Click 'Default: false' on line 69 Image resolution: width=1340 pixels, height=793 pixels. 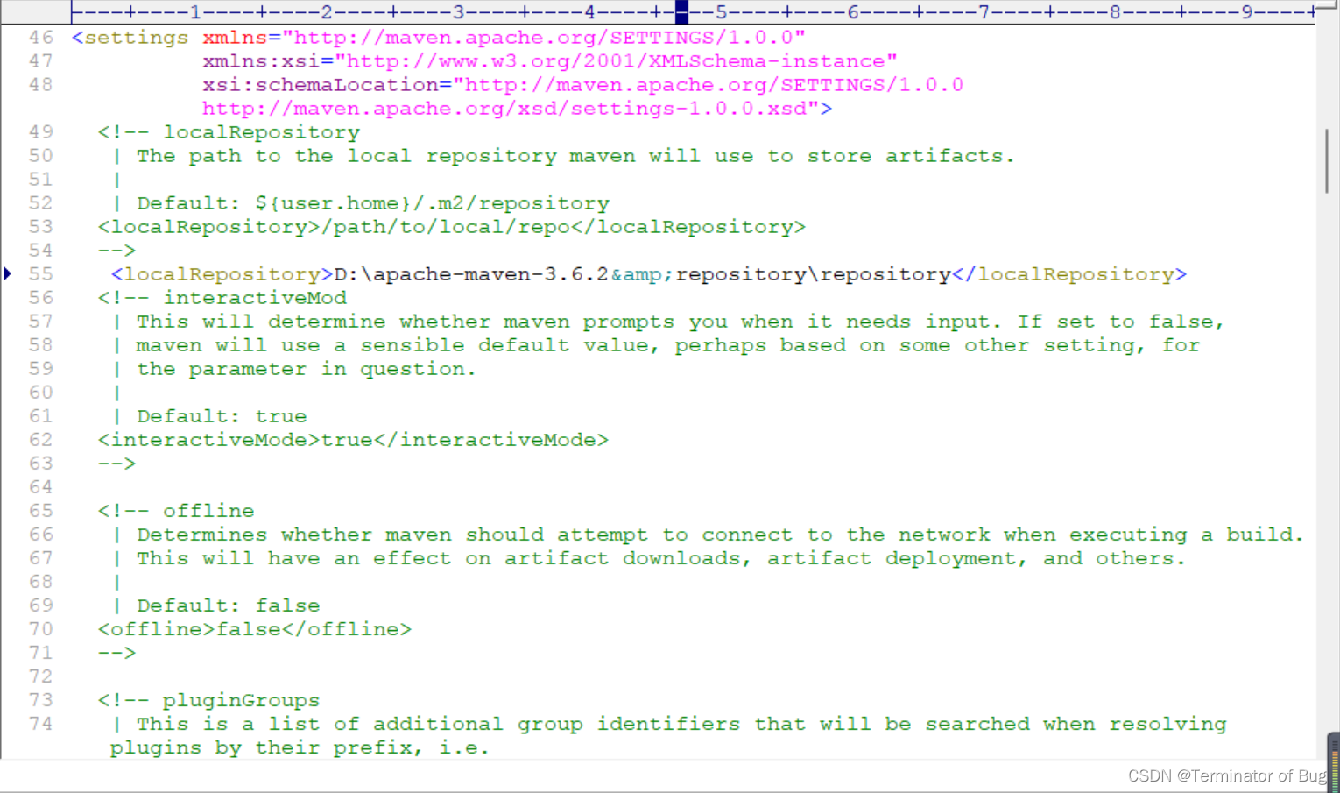(x=229, y=605)
